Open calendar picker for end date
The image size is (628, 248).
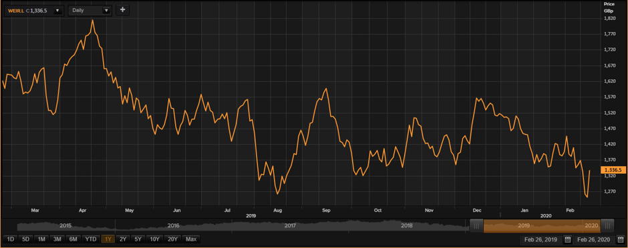pyautogui.click(x=620, y=239)
